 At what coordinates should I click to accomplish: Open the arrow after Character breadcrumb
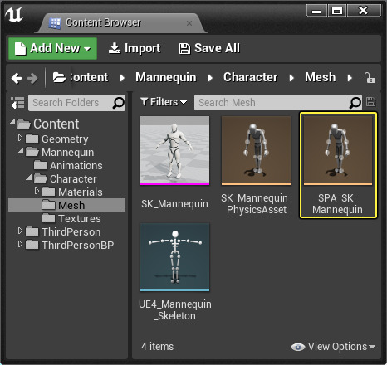click(291, 78)
